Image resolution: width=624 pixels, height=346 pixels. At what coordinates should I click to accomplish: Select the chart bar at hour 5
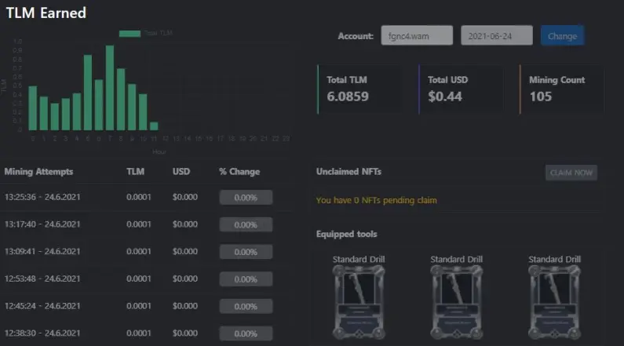point(88,93)
